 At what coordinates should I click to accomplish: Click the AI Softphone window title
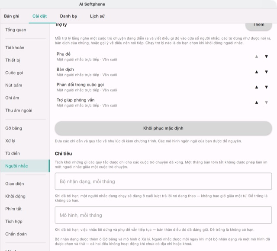pos(92,4)
